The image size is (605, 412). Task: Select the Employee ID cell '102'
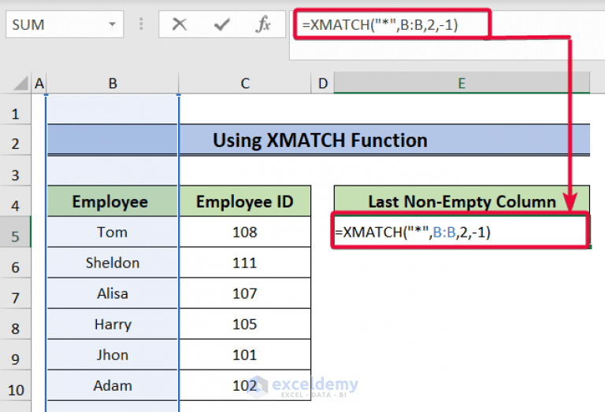[245, 385]
